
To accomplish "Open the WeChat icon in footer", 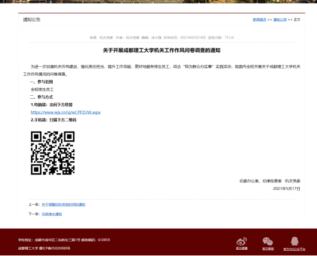I will pyautogui.click(x=268, y=241).
